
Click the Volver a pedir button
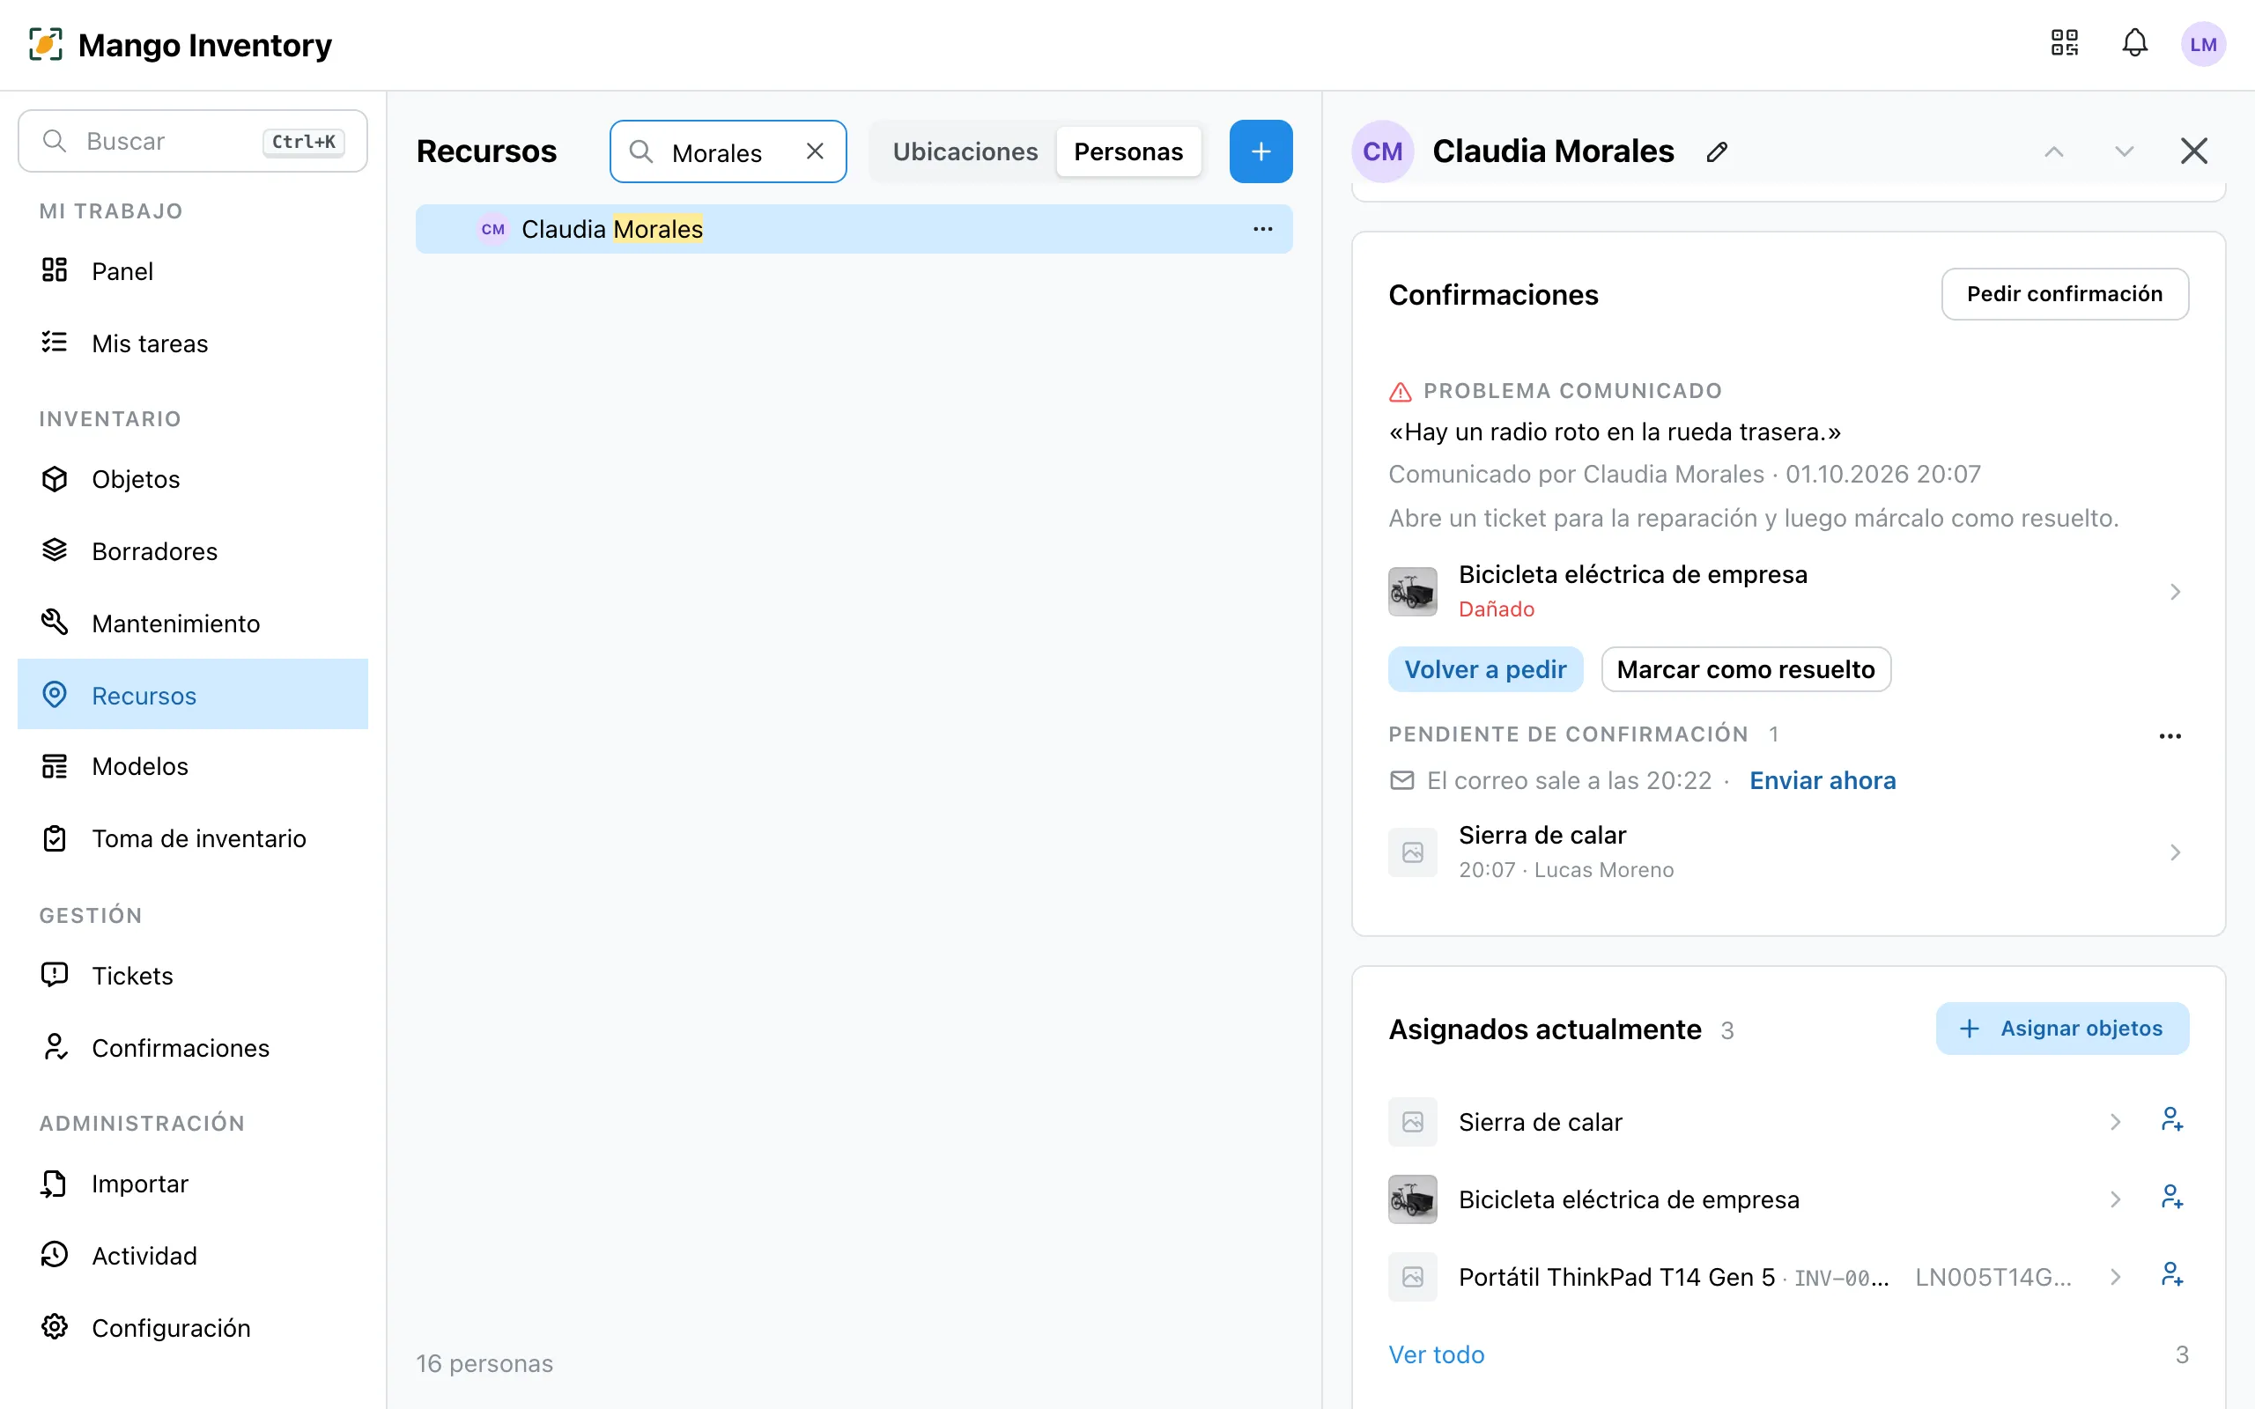tap(1485, 669)
